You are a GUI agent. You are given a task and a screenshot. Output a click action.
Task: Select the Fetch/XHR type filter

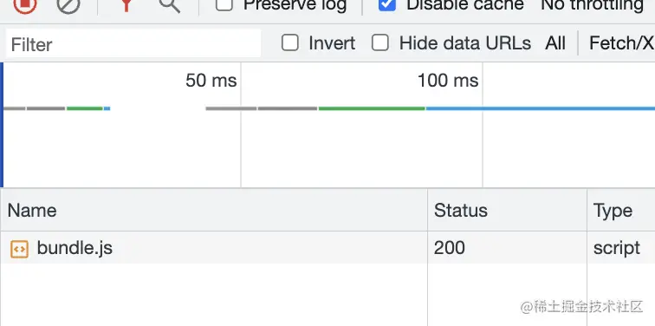point(621,43)
